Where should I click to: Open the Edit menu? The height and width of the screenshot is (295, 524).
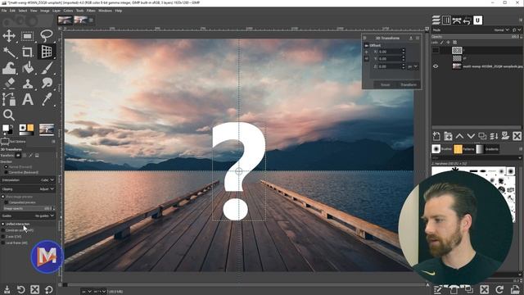12,11
